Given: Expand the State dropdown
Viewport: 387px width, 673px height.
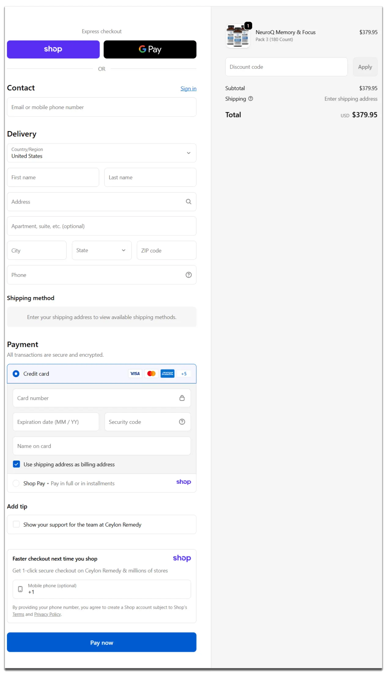Looking at the screenshot, I should [x=101, y=250].
